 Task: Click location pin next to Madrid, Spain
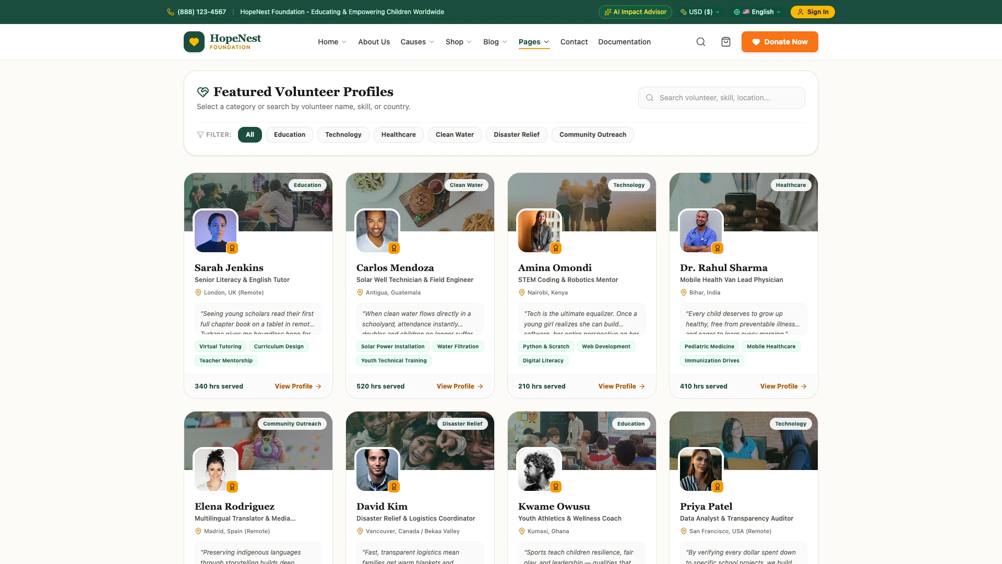[x=198, y=532]
